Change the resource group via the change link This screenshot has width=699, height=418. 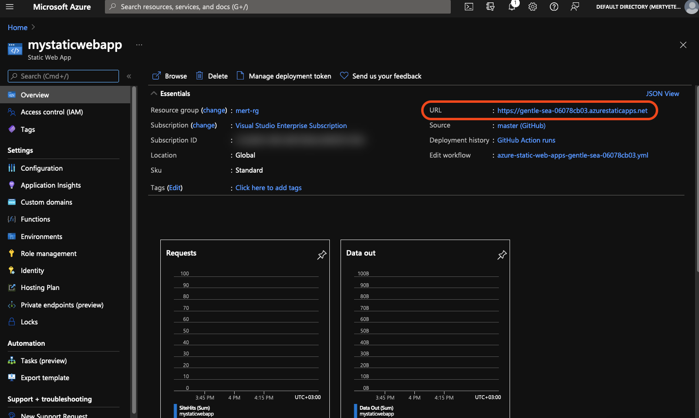click(x=214, y=110)
